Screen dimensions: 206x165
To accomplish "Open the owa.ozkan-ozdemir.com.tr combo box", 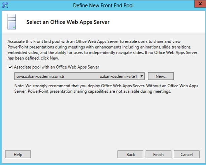I will point(79,76).
